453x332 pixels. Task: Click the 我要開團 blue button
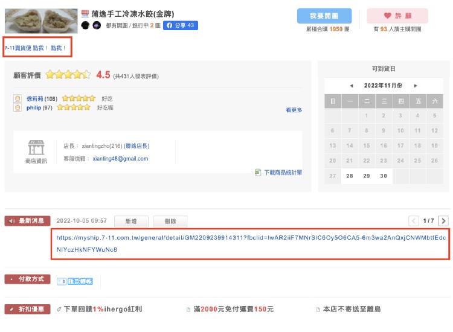point(324,16)
